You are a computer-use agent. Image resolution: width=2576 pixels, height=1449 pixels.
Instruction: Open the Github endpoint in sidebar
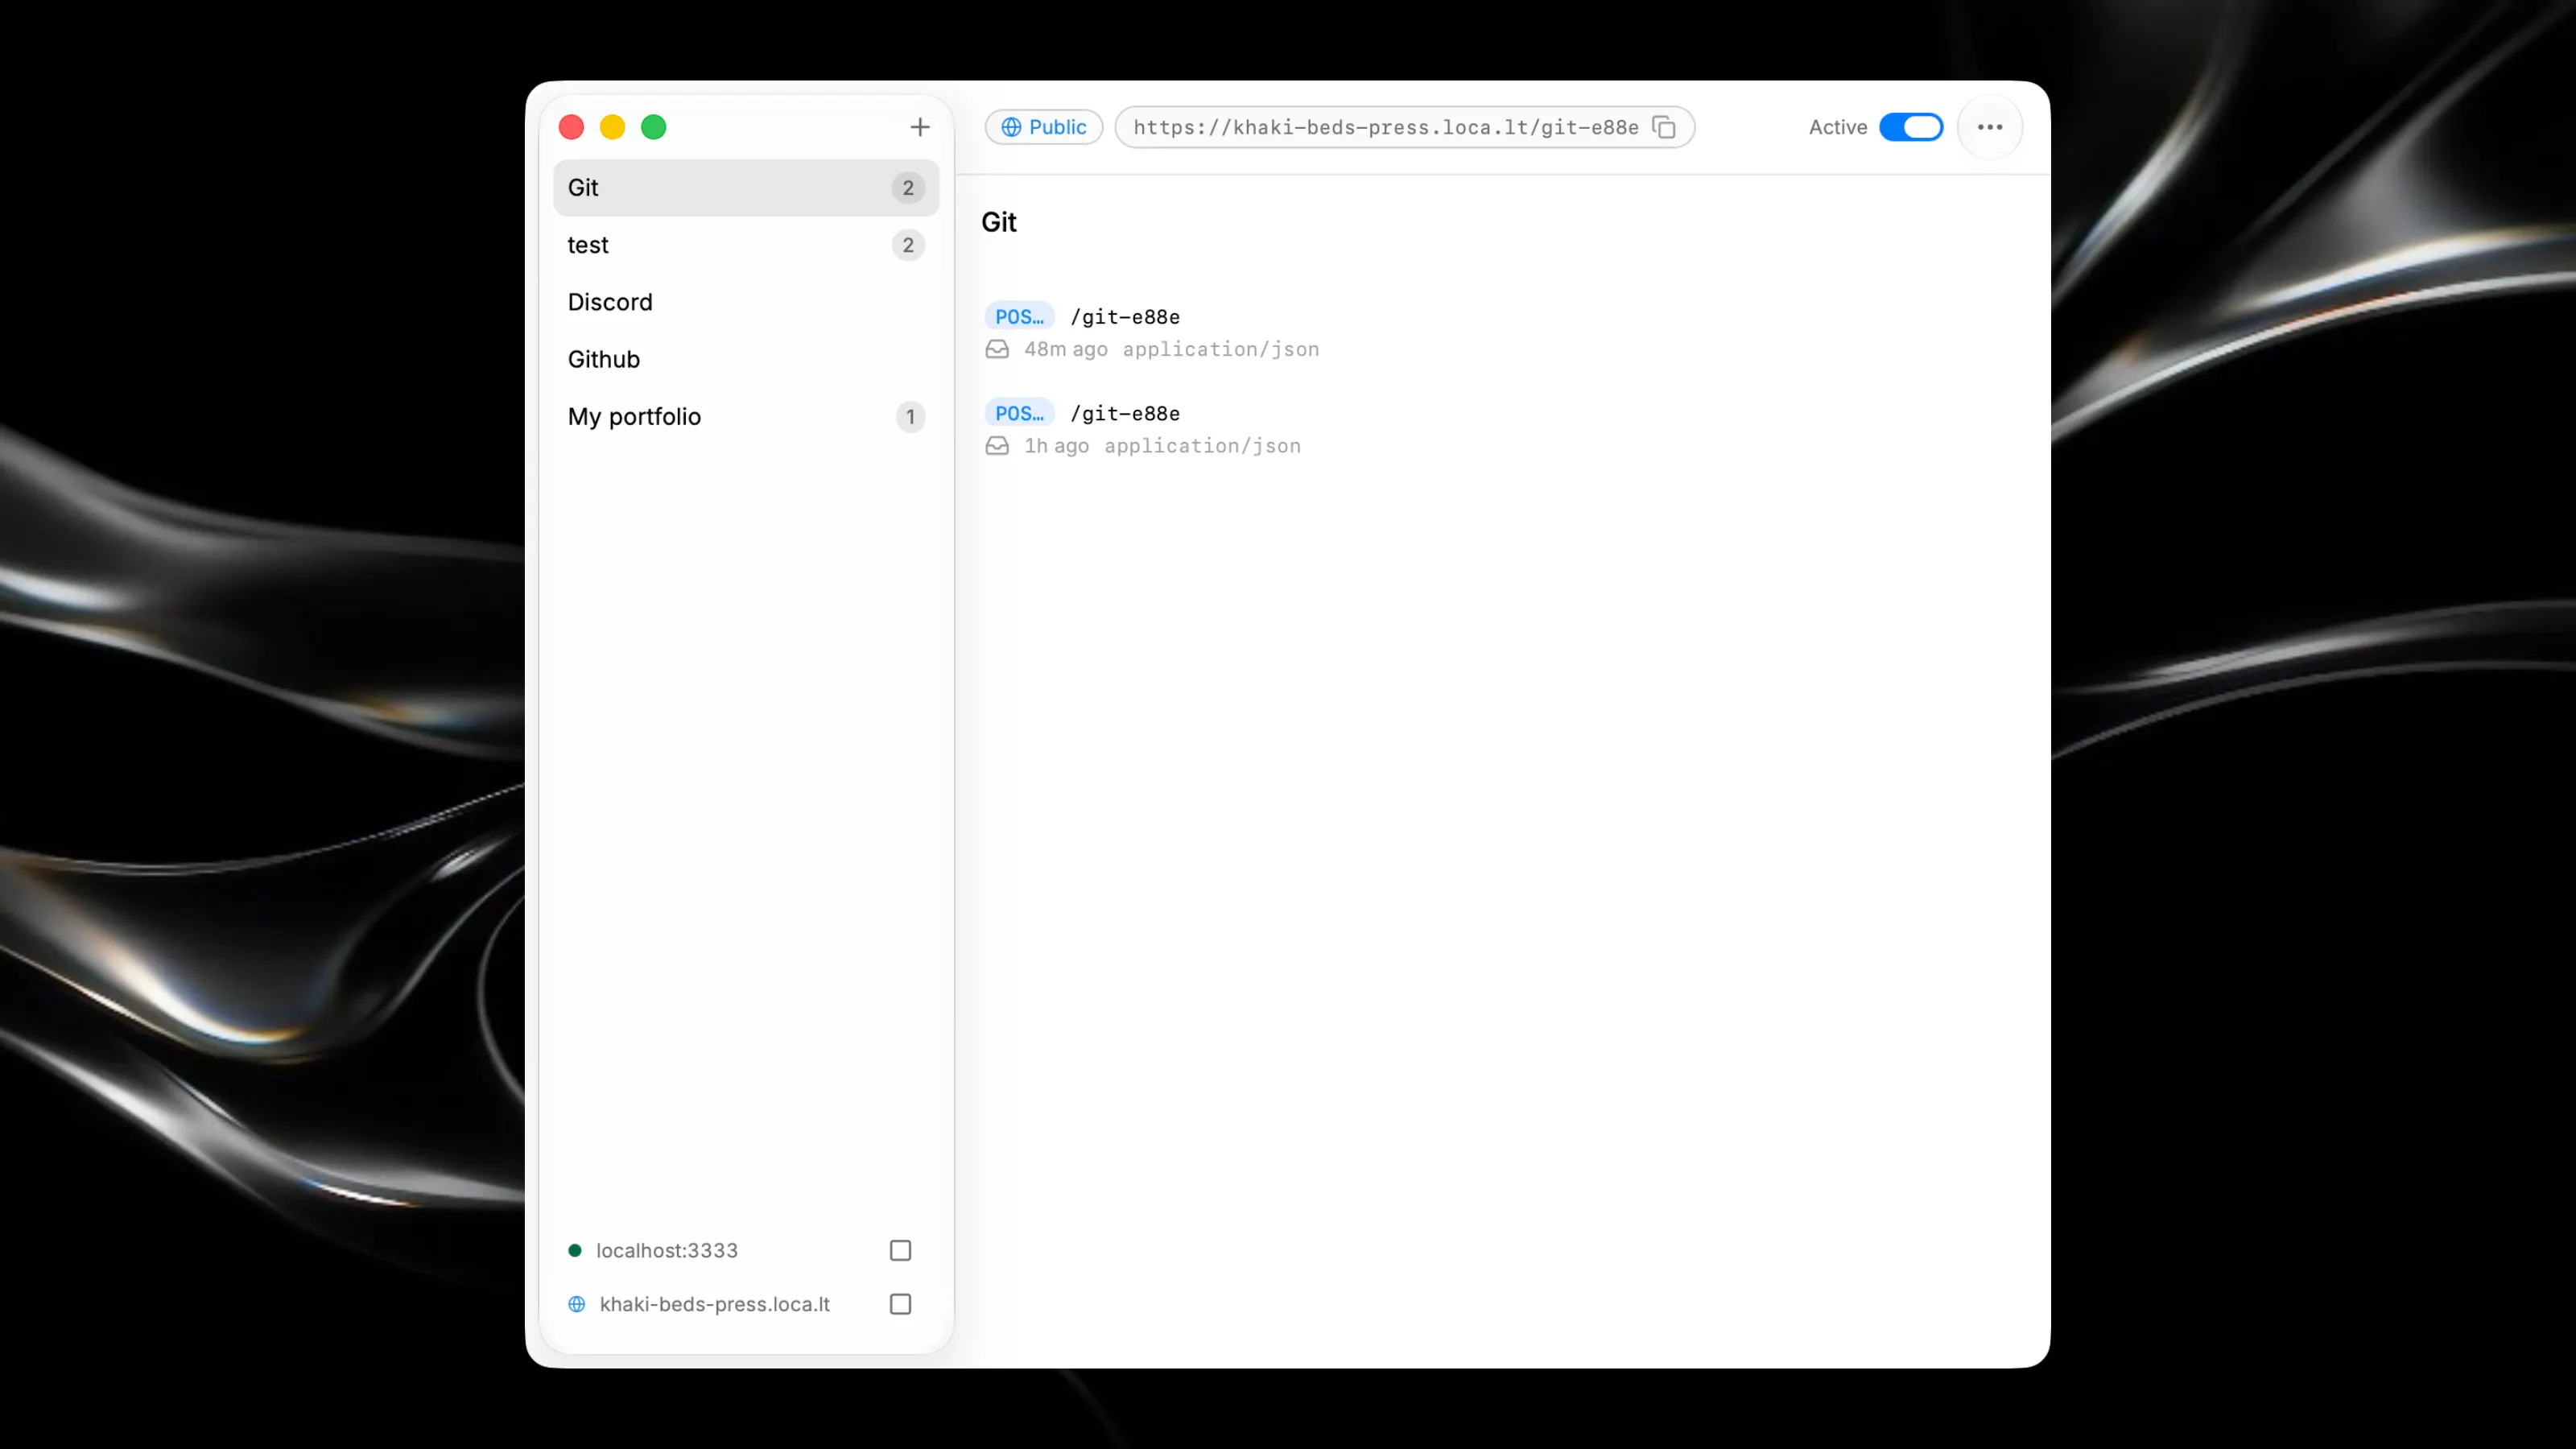coord(746,359)
